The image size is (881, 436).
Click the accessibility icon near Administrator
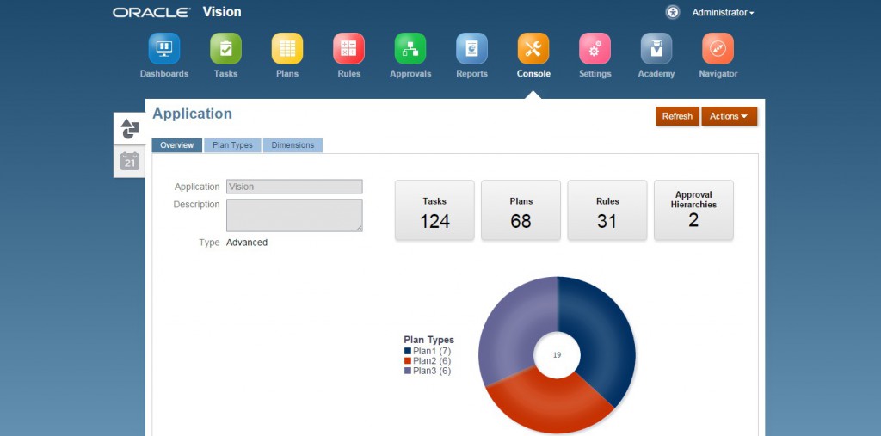click(x=673, y=12)
